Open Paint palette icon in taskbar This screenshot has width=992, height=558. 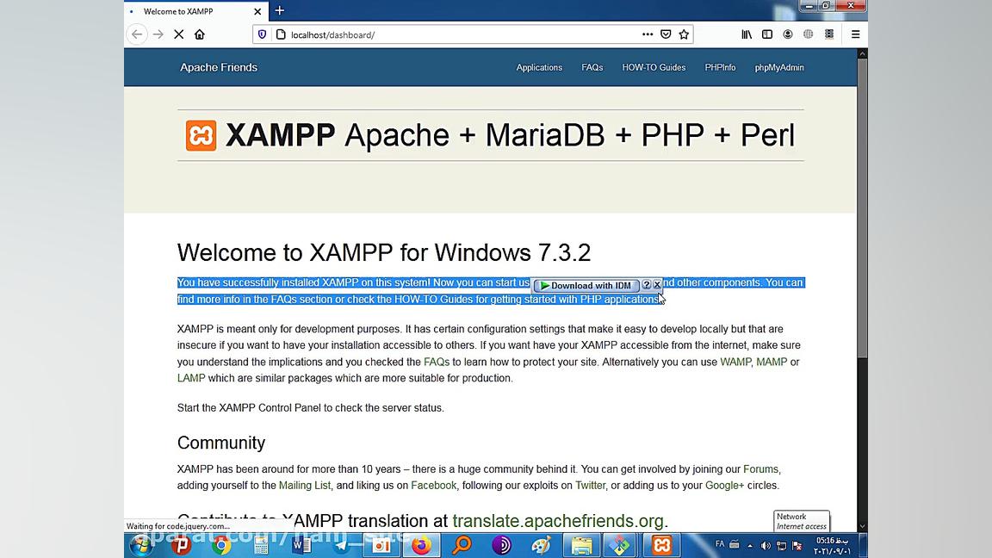(x=542, y=545)
